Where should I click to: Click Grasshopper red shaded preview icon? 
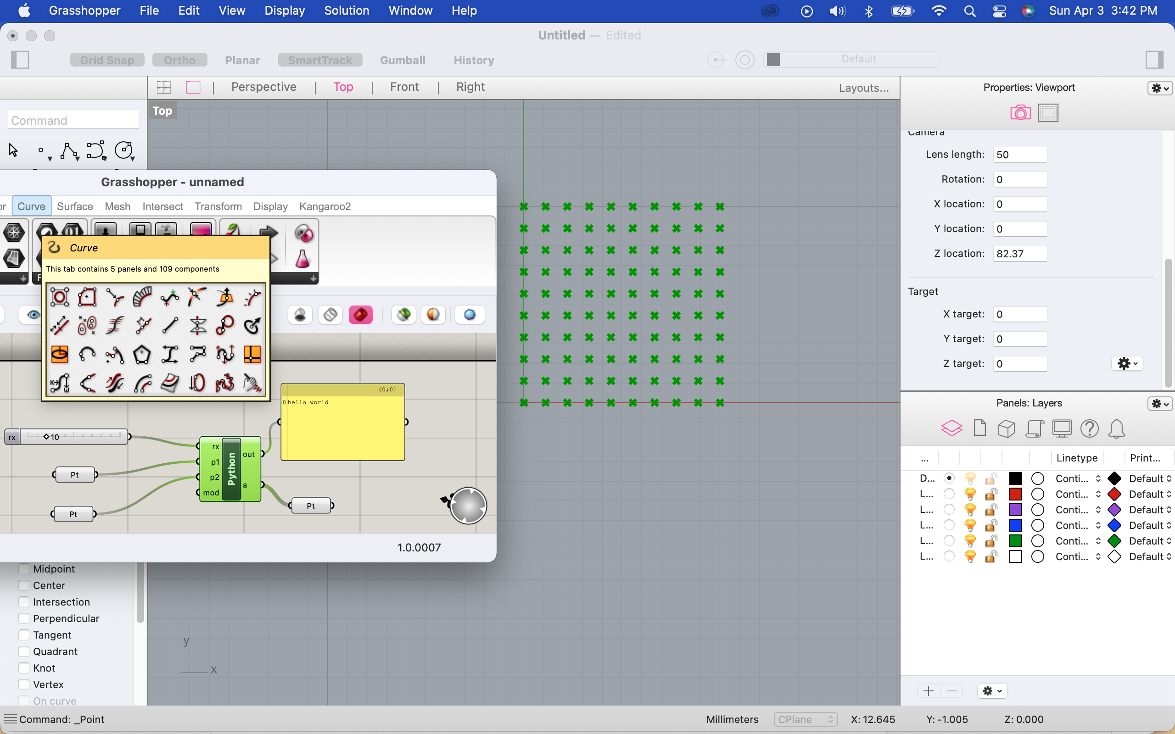tap(360, 315)
